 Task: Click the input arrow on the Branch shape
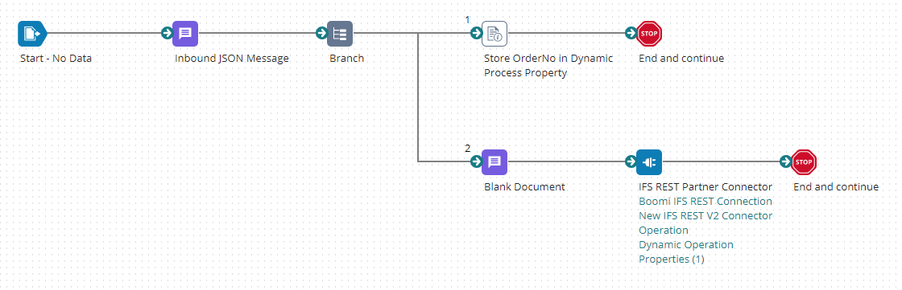[x=321, y=33]
